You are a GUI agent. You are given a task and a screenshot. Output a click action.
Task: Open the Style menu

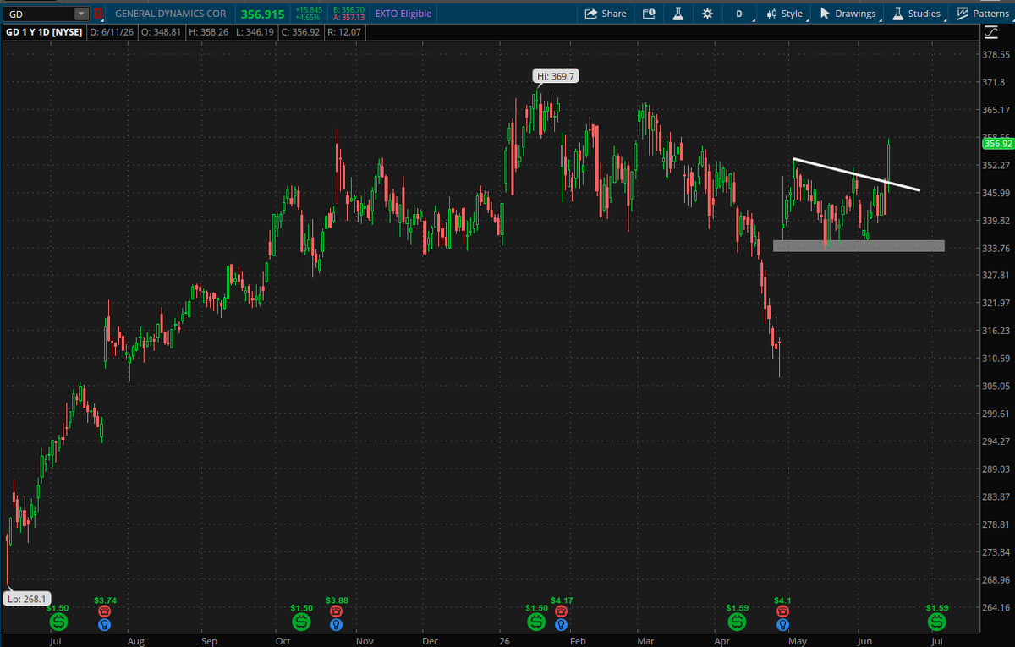(784, 14)
